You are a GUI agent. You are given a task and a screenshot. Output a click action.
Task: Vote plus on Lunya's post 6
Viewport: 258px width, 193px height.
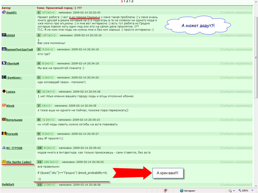pyautogui.click(x=49, y=92)
